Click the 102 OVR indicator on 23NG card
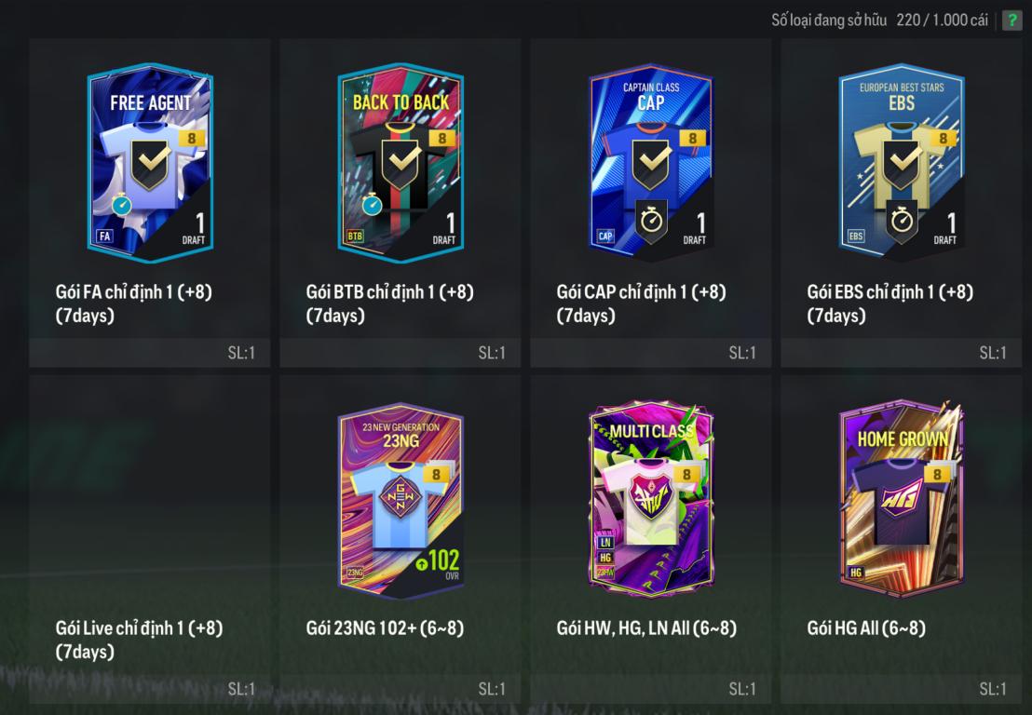Image resolution: width=1032 pixels, height=715 pixels. click(438, 563)
